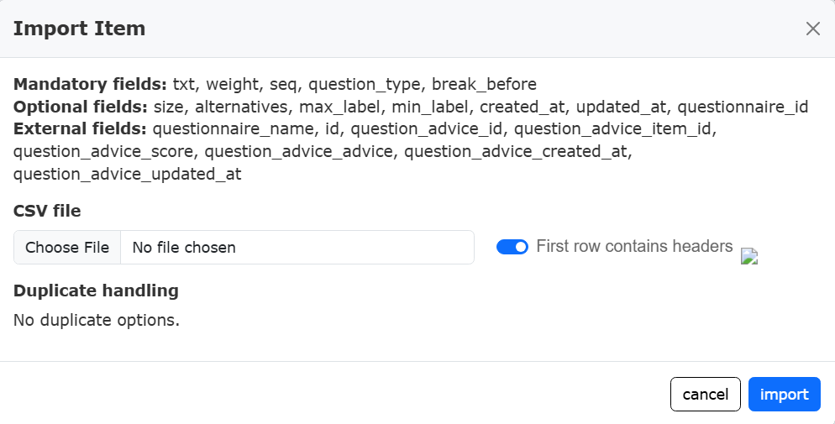Image resolution: width=835 pixels, height=424 pixels.
Task: Close the Import Item dialog
Action: [x=812, y=29]
